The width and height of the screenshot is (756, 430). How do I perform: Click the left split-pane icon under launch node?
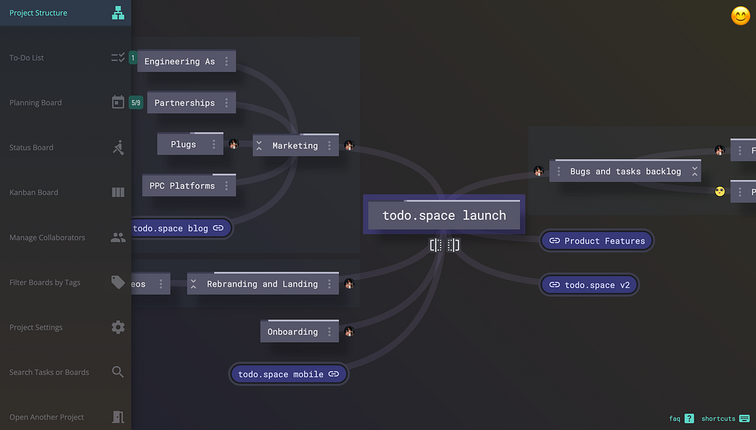coord(436,245)
